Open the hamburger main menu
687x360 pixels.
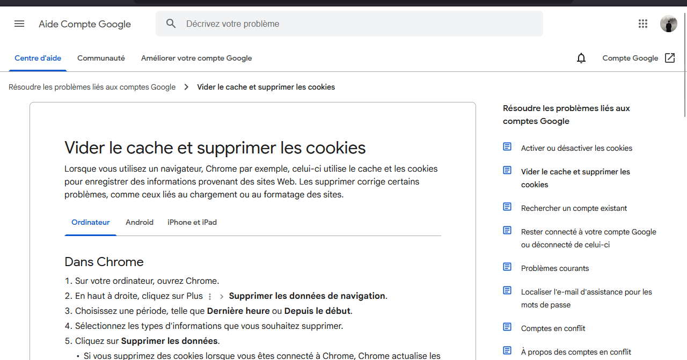pos(19,24)
